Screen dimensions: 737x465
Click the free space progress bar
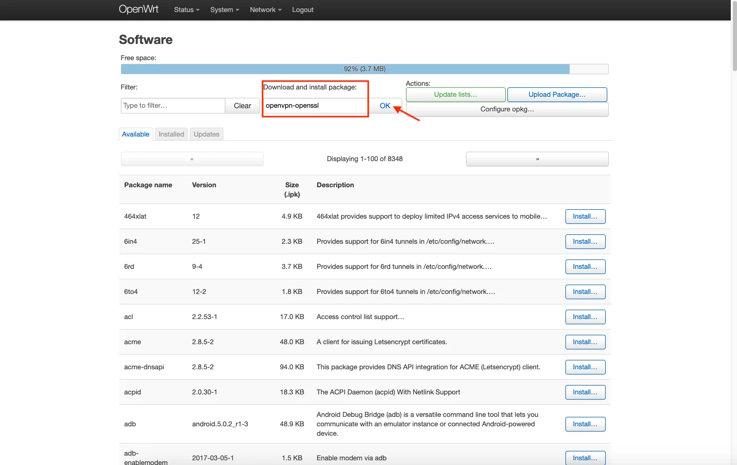click(364, 69)
